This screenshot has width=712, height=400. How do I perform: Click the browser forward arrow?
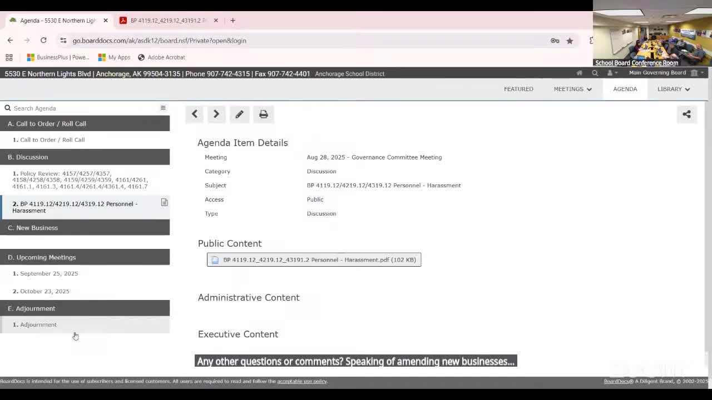click(x=27, y=41)
